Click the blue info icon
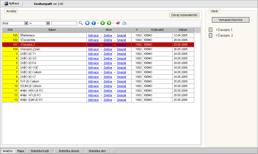This screenshot has width=258, height=154. [94, 23]
